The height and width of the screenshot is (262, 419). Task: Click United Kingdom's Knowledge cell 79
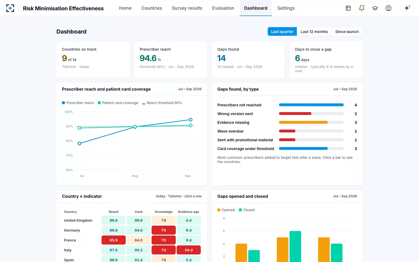coord(164,220)
